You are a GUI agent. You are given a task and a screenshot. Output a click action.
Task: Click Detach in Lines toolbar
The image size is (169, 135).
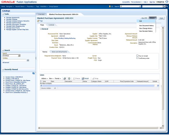85,79
